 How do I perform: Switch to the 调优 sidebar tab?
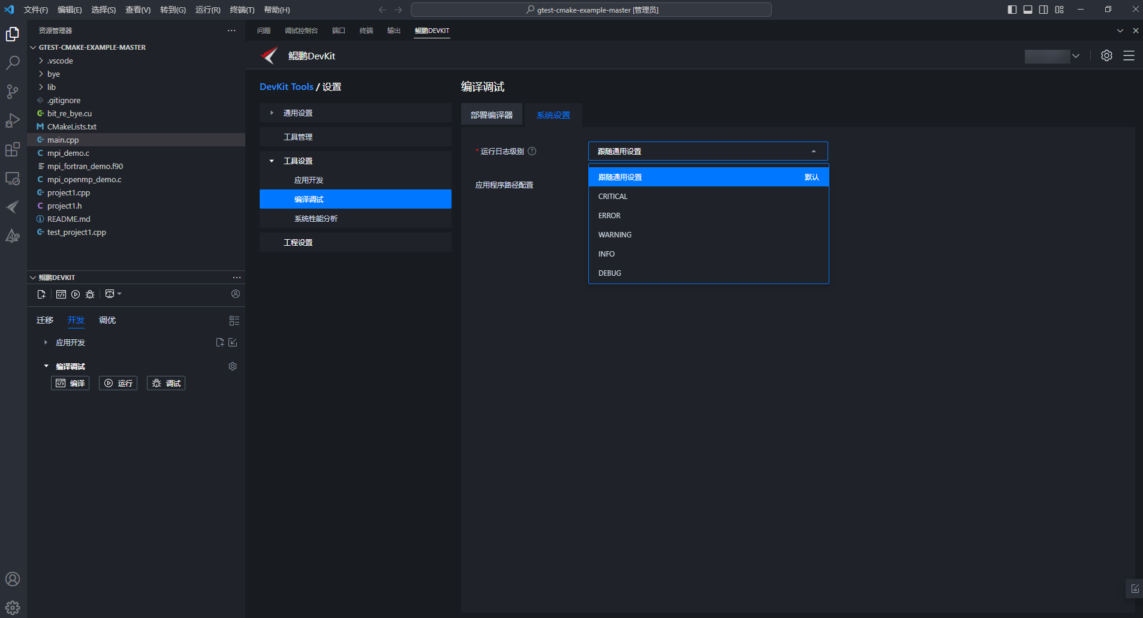(x=107, y=320)
